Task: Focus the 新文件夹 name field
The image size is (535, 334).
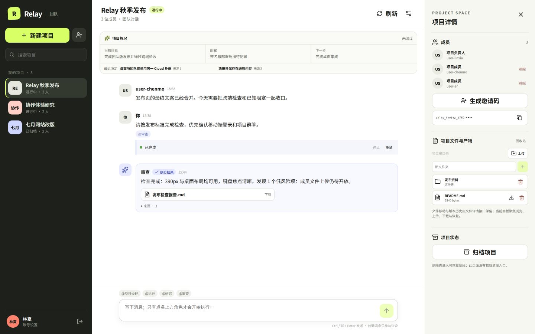Action: [x=474, y=167]
